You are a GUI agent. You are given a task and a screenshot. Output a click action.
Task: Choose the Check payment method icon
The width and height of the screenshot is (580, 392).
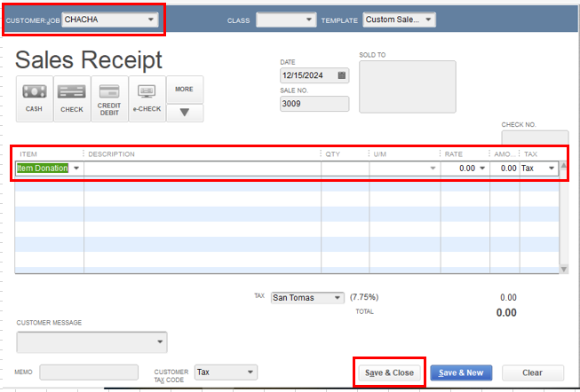pos(72,98)
